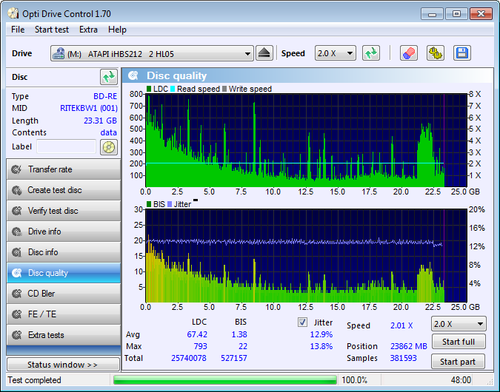This screenshot has width=500, height=392.
Task: Click the Opti Drive Control title icon
Action: [13, 13]
